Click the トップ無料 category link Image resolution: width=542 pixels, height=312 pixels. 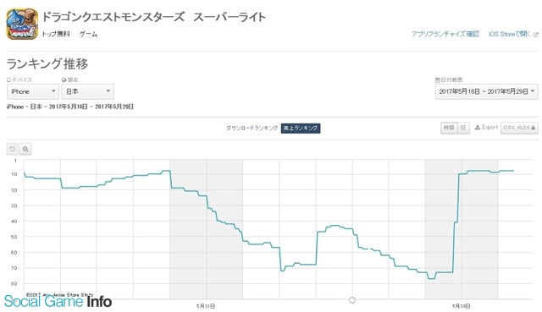pos(56,34)
